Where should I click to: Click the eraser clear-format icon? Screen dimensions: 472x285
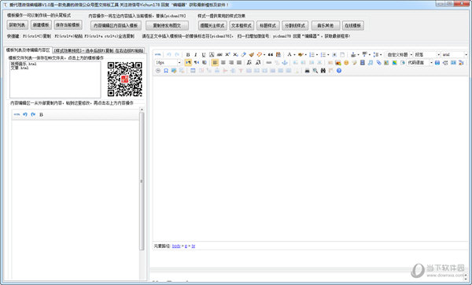pos(244,54)
